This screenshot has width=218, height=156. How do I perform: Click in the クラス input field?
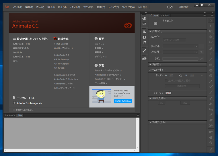(x=180, y=59)
